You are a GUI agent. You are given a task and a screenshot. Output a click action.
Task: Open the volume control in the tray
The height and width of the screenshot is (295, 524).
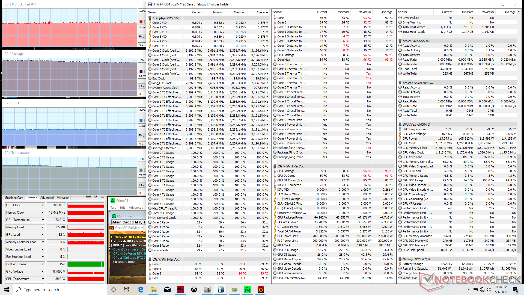click(x=489, y=290)
